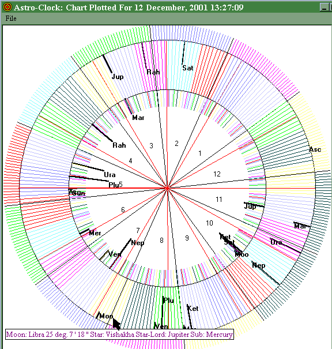Click the Moon Libra position tooltip text
Screen dimensions: 332x349
(119, 335)
